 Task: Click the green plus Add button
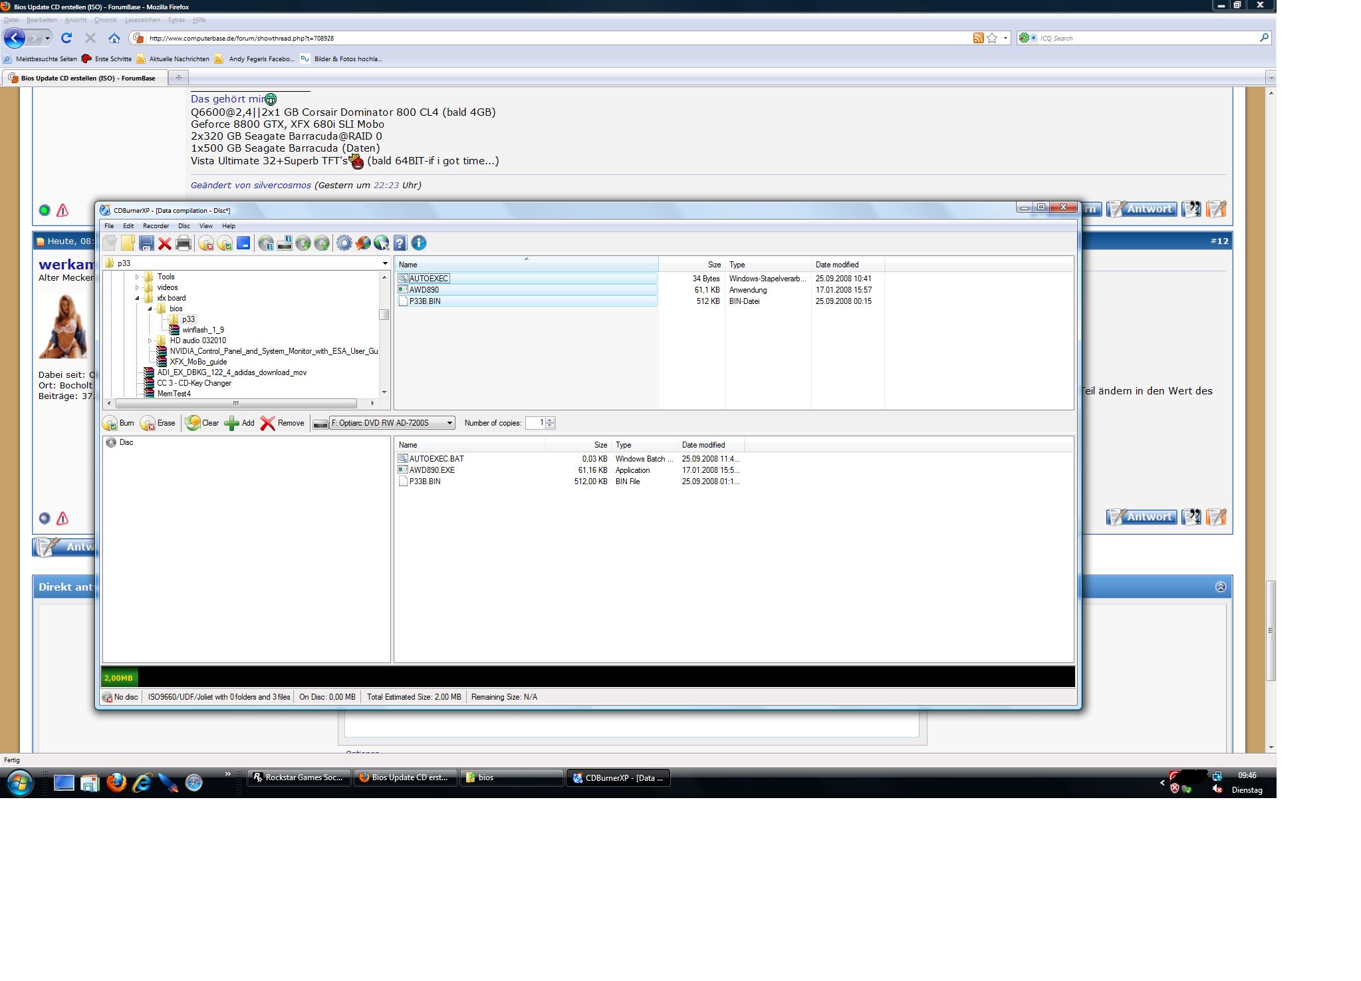[x=239, y=423]
